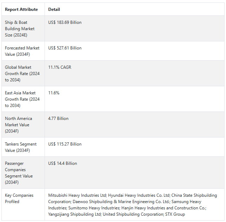This screenshot has height=222, width=226.
Task: Click the "Detail" column header
Action: [x=54, y=9]
